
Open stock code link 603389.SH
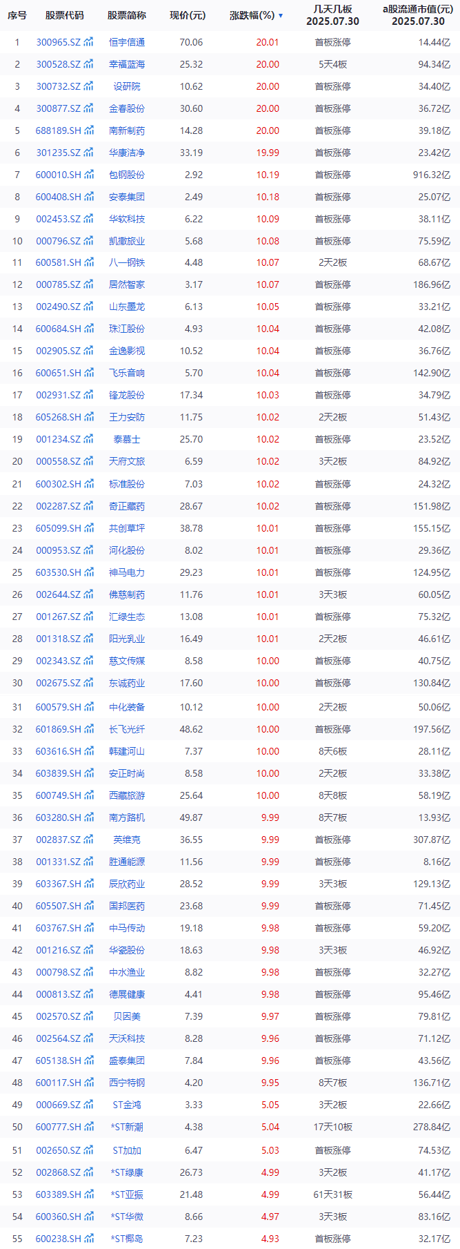[58, 1194]
